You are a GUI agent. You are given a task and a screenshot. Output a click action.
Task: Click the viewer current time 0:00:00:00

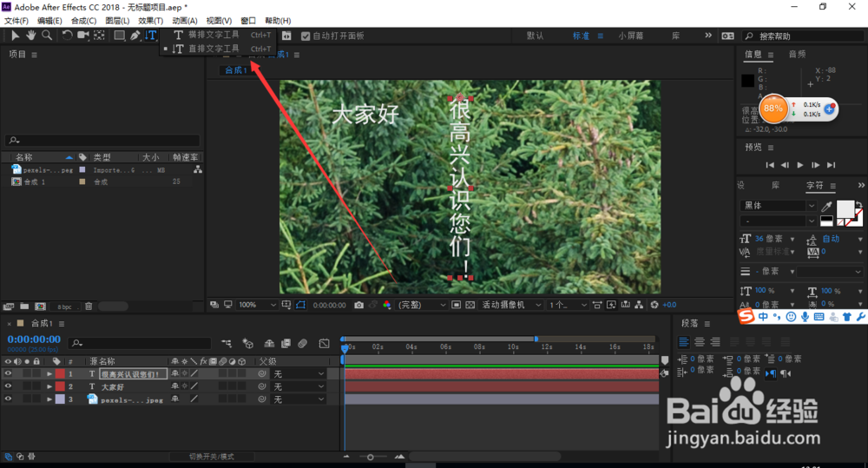[329, 305]
